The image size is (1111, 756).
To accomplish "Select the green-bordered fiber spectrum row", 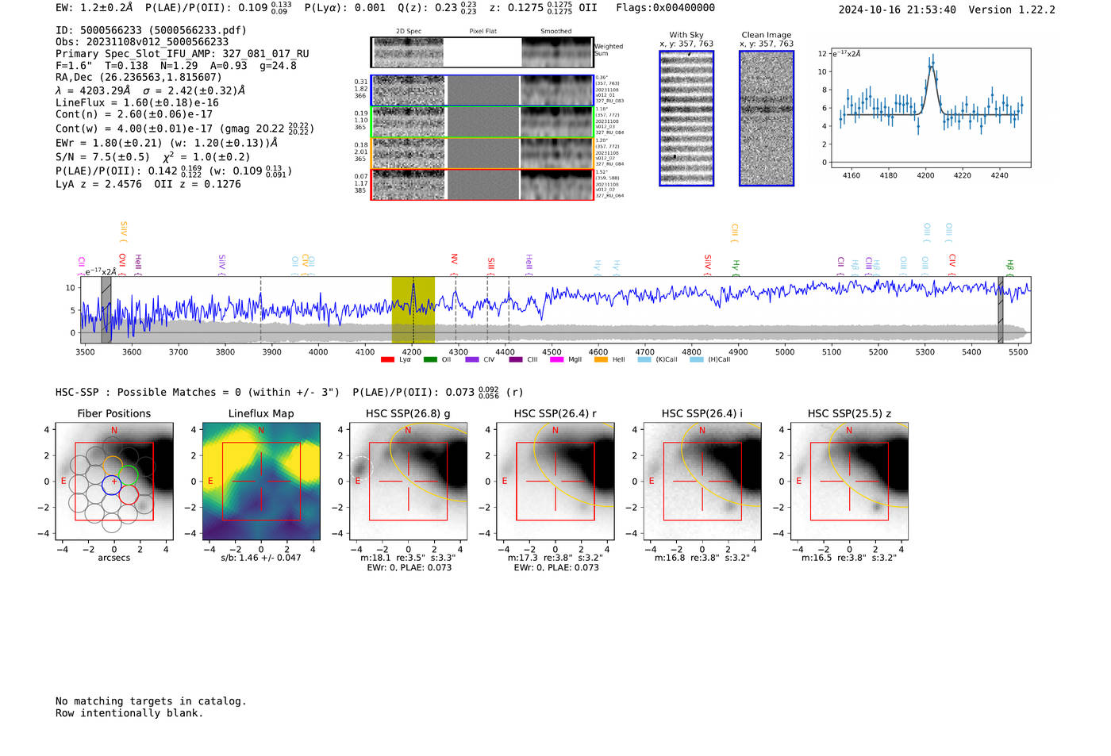I will pos(482,122).
